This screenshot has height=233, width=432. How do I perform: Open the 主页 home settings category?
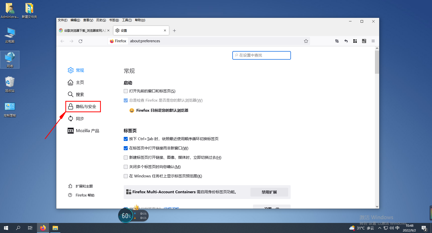coord(76,82)
